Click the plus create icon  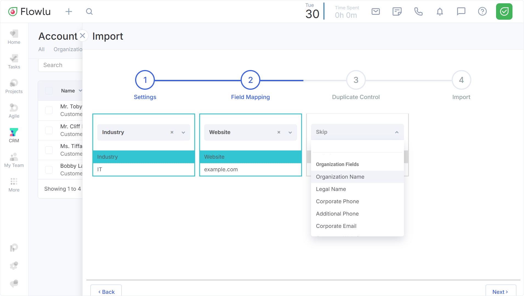[69, 11]
